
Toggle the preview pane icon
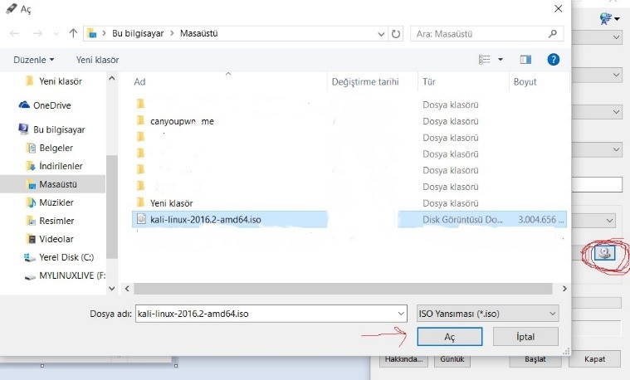pyautogui.click(x=525, y=60)
